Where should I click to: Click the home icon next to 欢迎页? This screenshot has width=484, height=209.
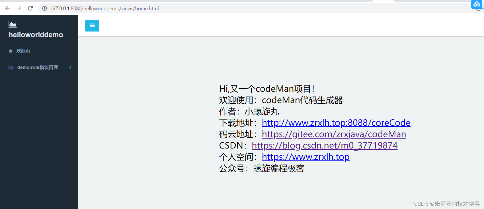click(11, 51)
